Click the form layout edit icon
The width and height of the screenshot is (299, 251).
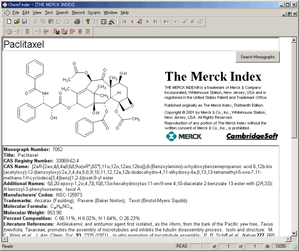pos(95,21)
